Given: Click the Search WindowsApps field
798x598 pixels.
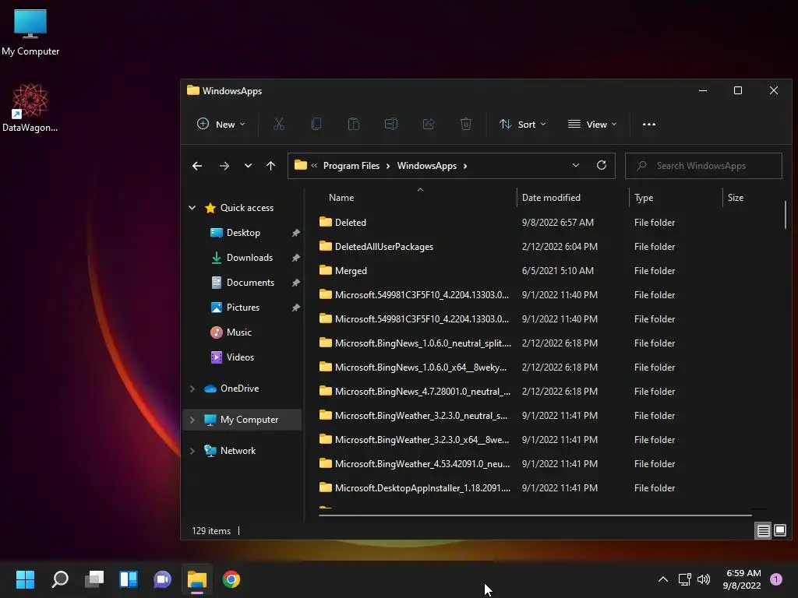Looking at the screenshot, I should click(x=704, y=166).
